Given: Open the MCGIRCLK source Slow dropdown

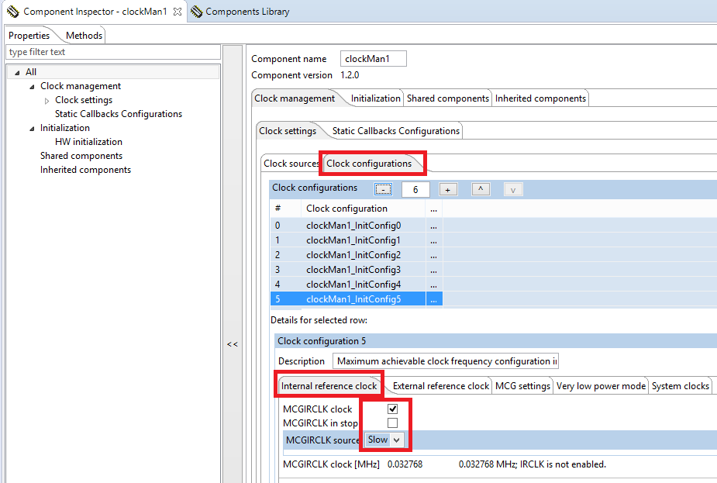Looking at the screenshot, I should point(385,440).
